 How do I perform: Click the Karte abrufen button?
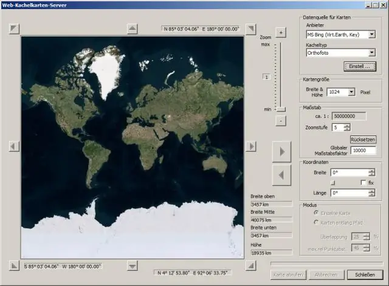(x=288, y=274)
